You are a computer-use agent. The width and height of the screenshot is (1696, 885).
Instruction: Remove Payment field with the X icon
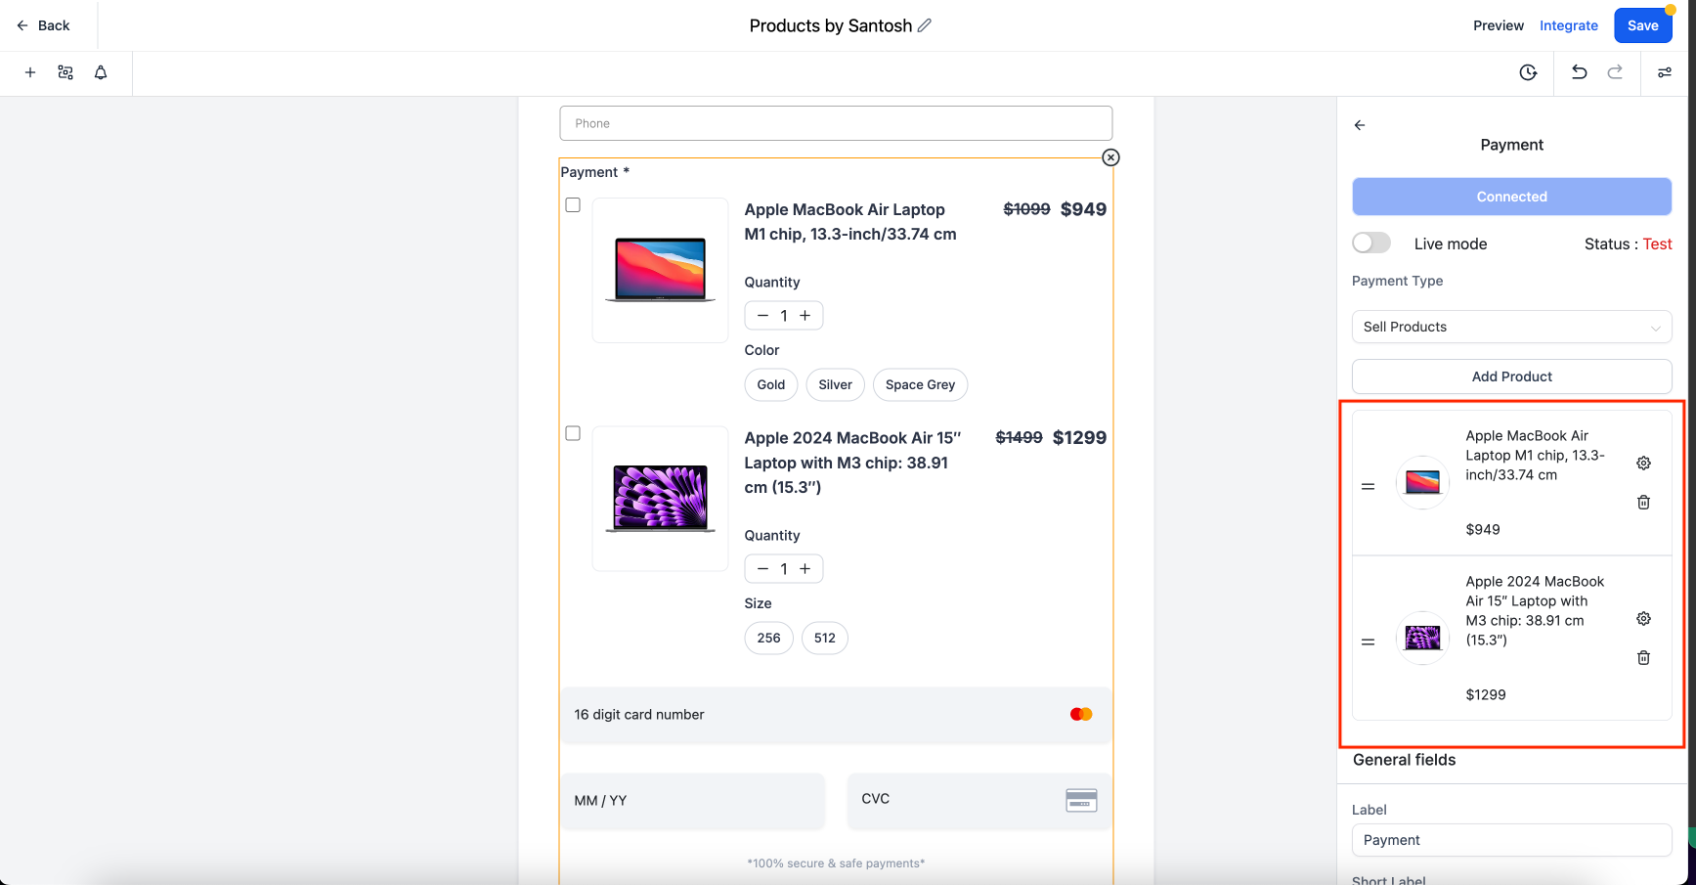coord(1110,157)
